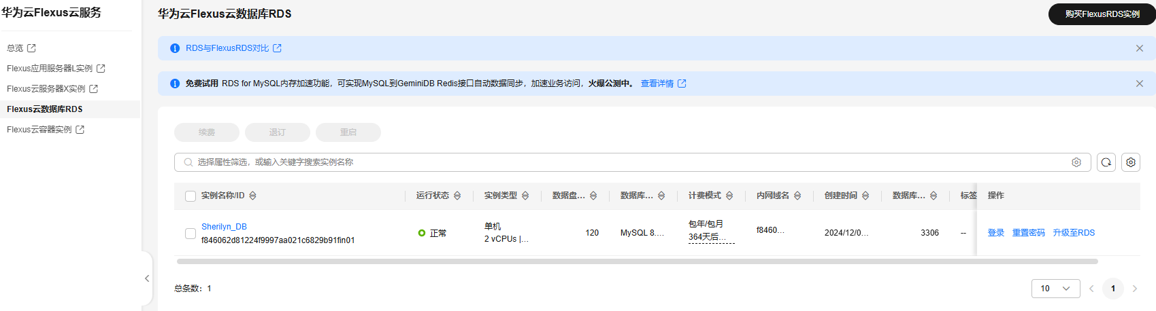Image resolution: width=1156 pixels, height=311 pixels.
Task: Go to next page arrow
Action: pos(1135,289)
